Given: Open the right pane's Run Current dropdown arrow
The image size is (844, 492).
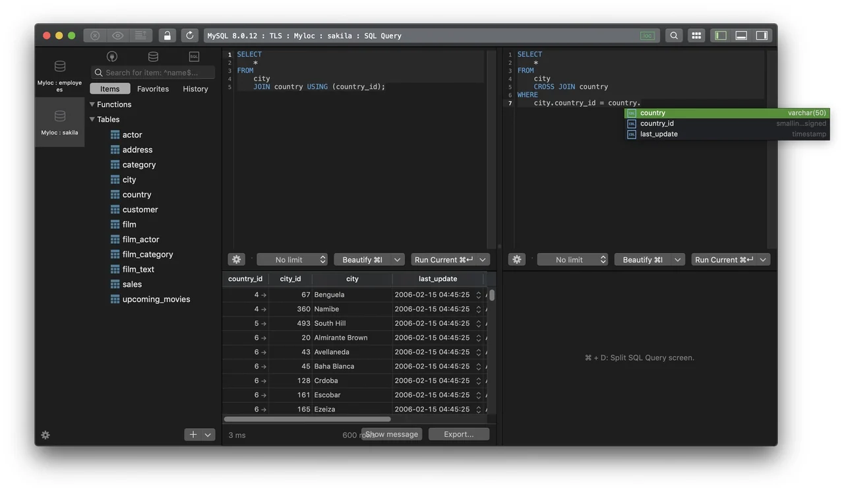Looking at the screenshot, I should tap(763, 260).
